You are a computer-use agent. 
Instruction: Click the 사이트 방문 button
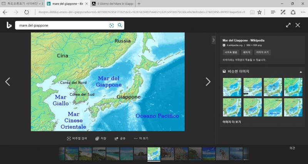pos(231,52)
